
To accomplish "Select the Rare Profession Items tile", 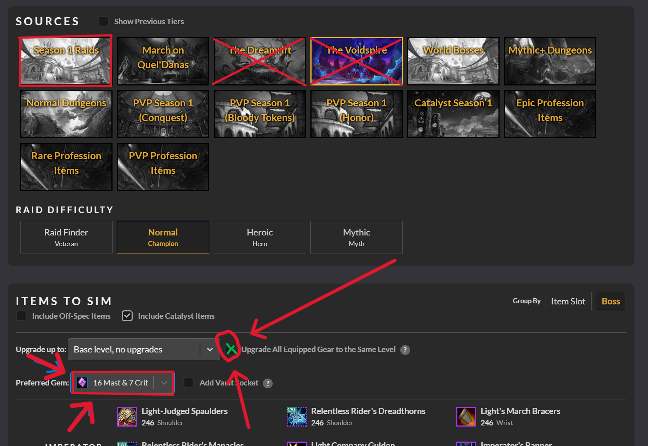I will click(66, 167).
